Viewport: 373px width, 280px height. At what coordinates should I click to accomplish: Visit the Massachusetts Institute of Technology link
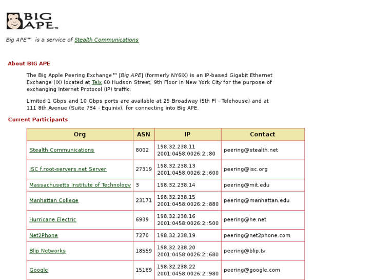[80, 185]
